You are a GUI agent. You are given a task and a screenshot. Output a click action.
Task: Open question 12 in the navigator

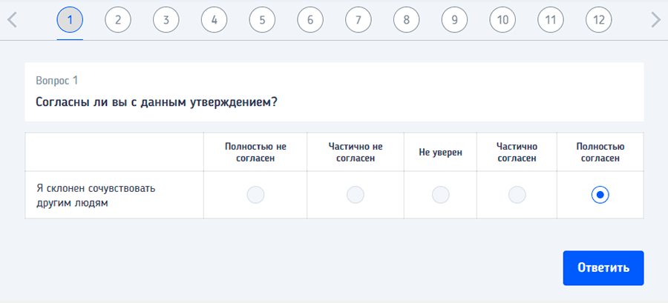point(598,20)
